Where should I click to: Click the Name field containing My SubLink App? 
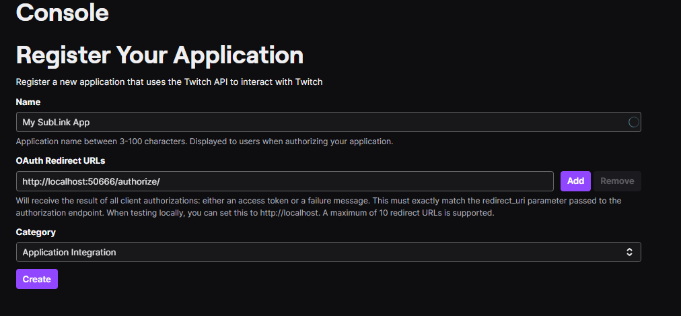pyautogui.click(x=328, y=122)
